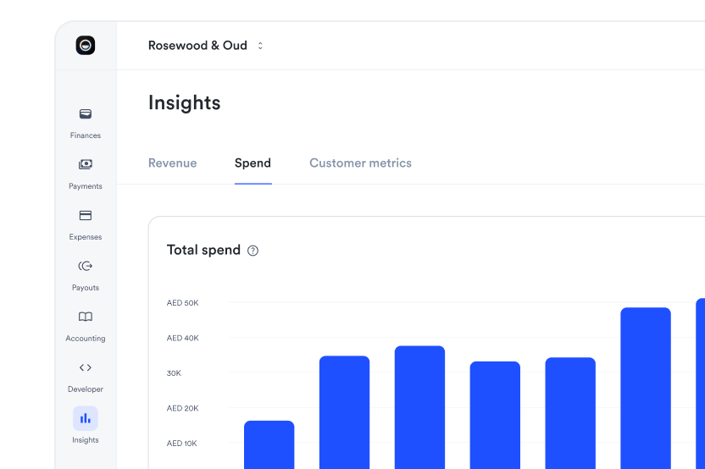Click the Expenses label in sidebar

click(86, 237)
